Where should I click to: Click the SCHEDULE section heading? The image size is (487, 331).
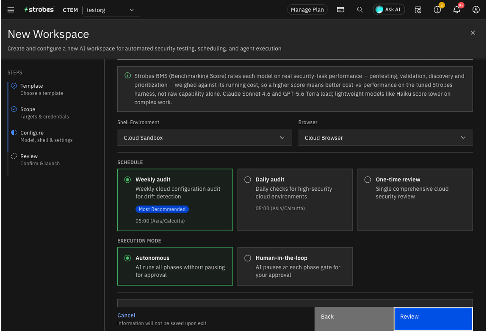coord(130,162)
